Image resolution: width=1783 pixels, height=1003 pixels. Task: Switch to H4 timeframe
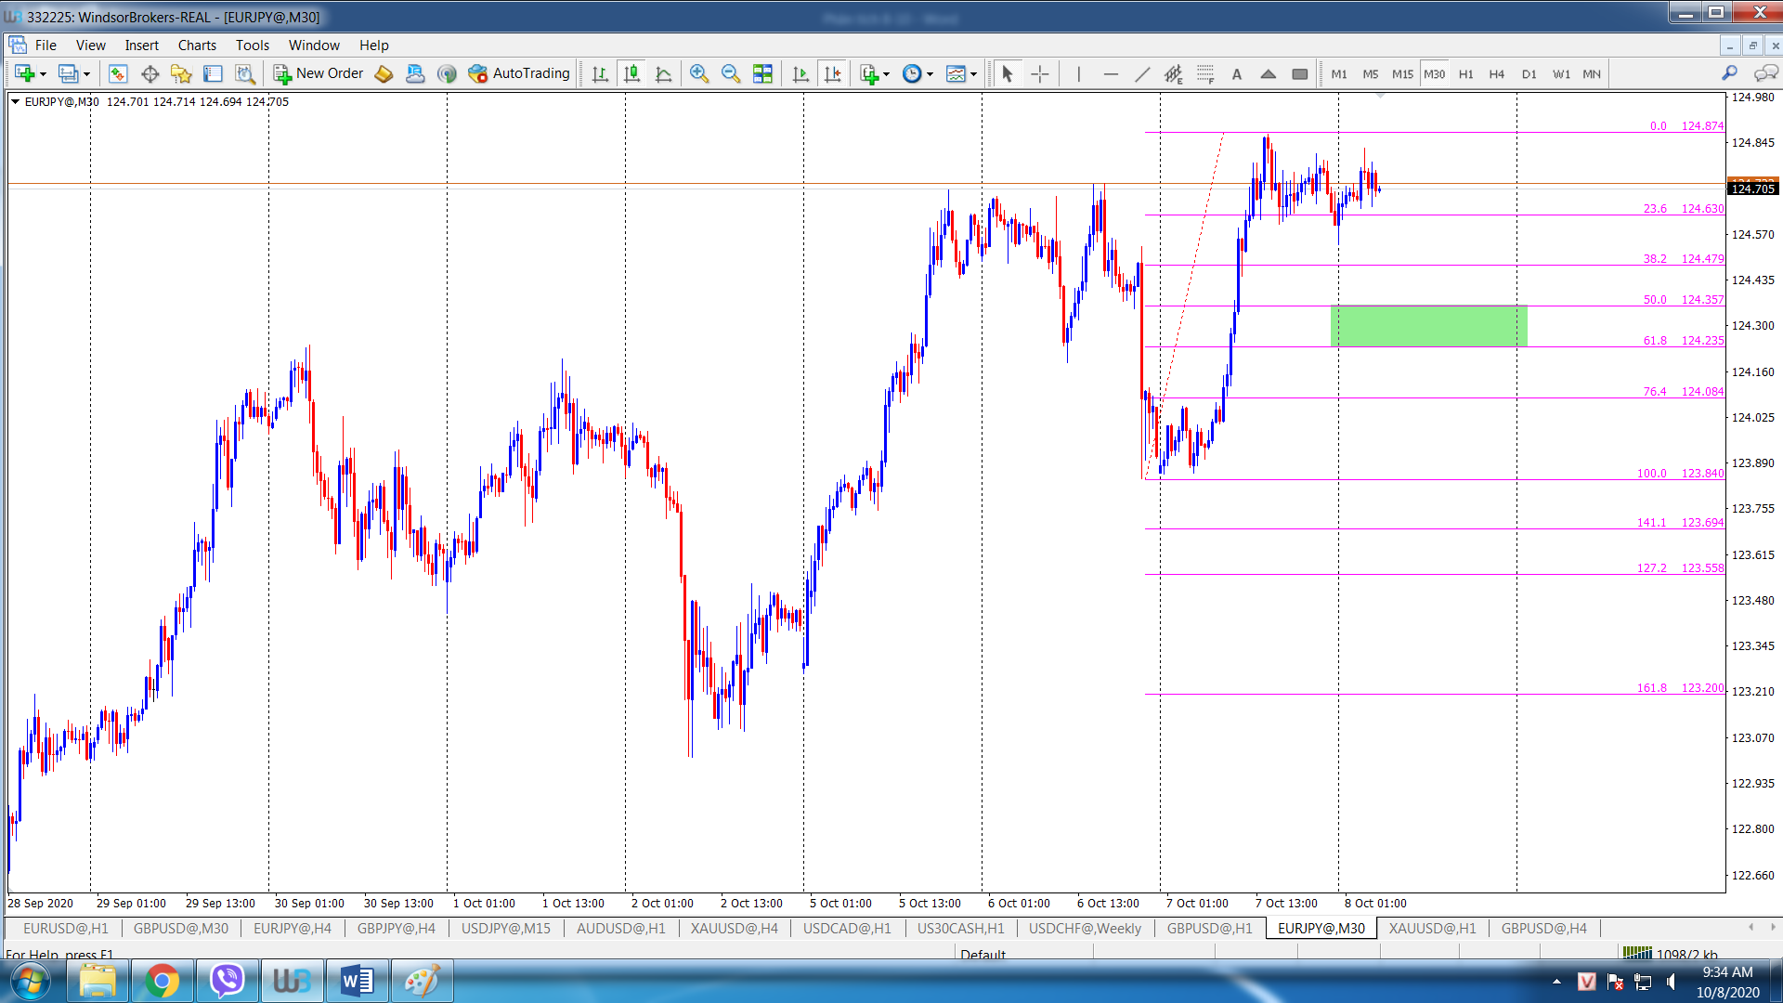click(1497, 73)
